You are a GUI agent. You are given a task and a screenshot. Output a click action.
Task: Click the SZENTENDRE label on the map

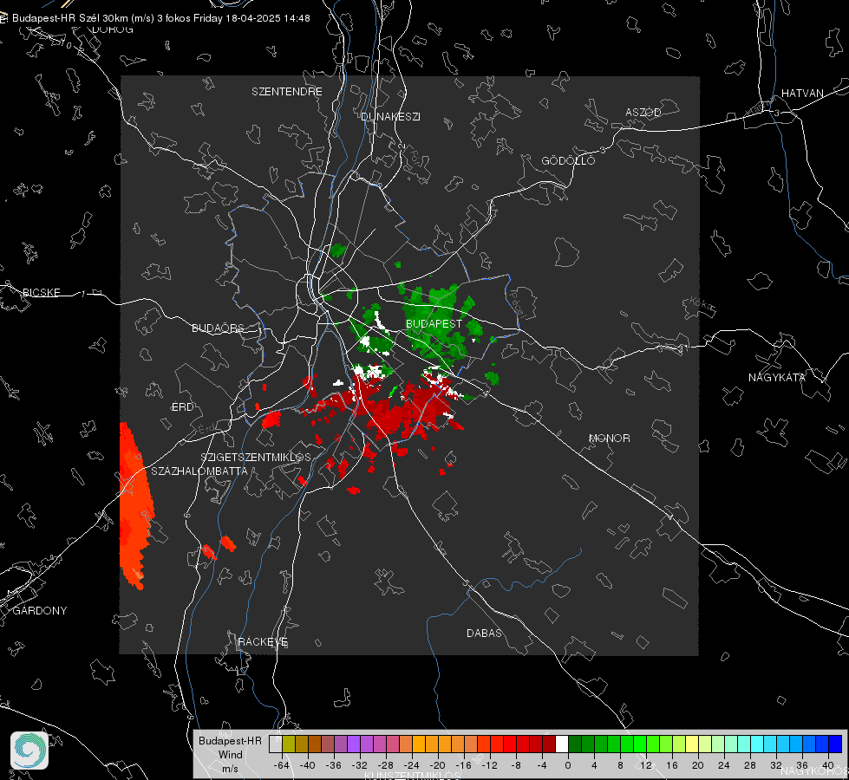pos(287,92)
